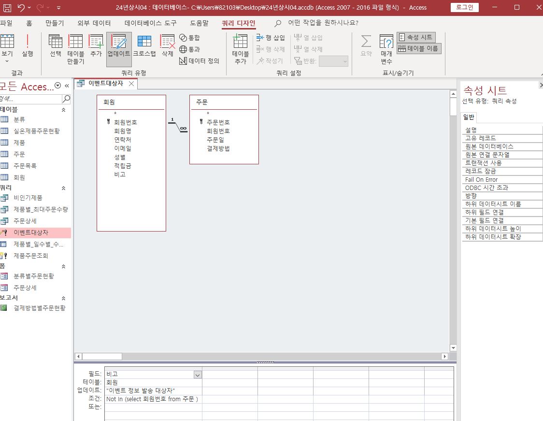Select the Crosstab (크로스탭) query icon
This screenshot has width=543, height=421.
144,46
